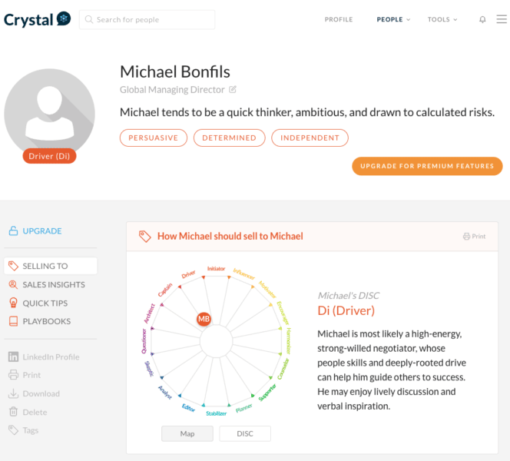The height and width of the screenshot is (461, 510).
Task: Click the Supporter label on the wheel
Action: (x=267, y=392)
